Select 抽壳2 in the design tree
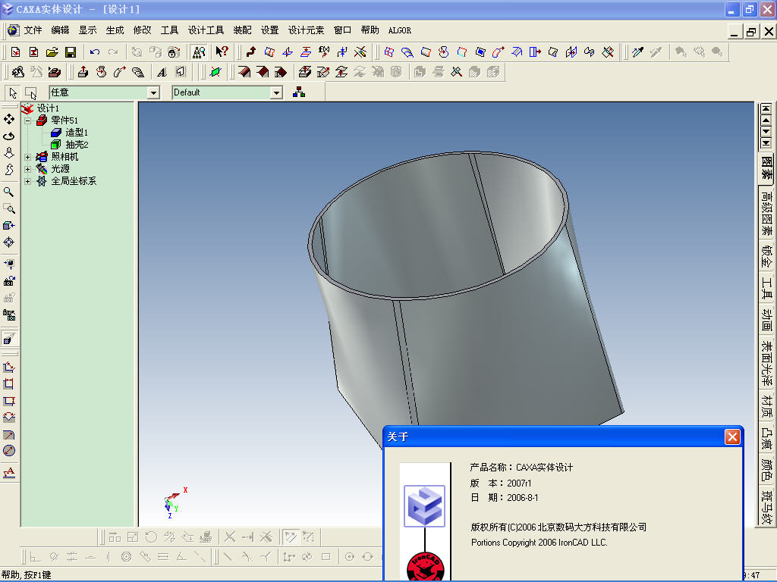The width and height of the screenshot is (777, 582). (x=77, y=145)
